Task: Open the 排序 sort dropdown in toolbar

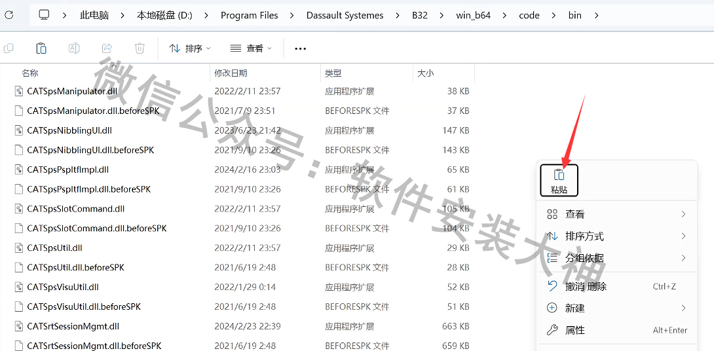Action: (x=190, y=48)
